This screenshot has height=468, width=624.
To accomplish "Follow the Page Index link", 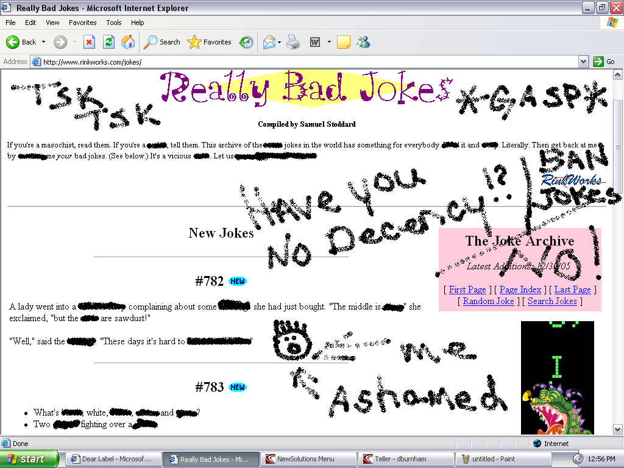I will pos(520,289).
